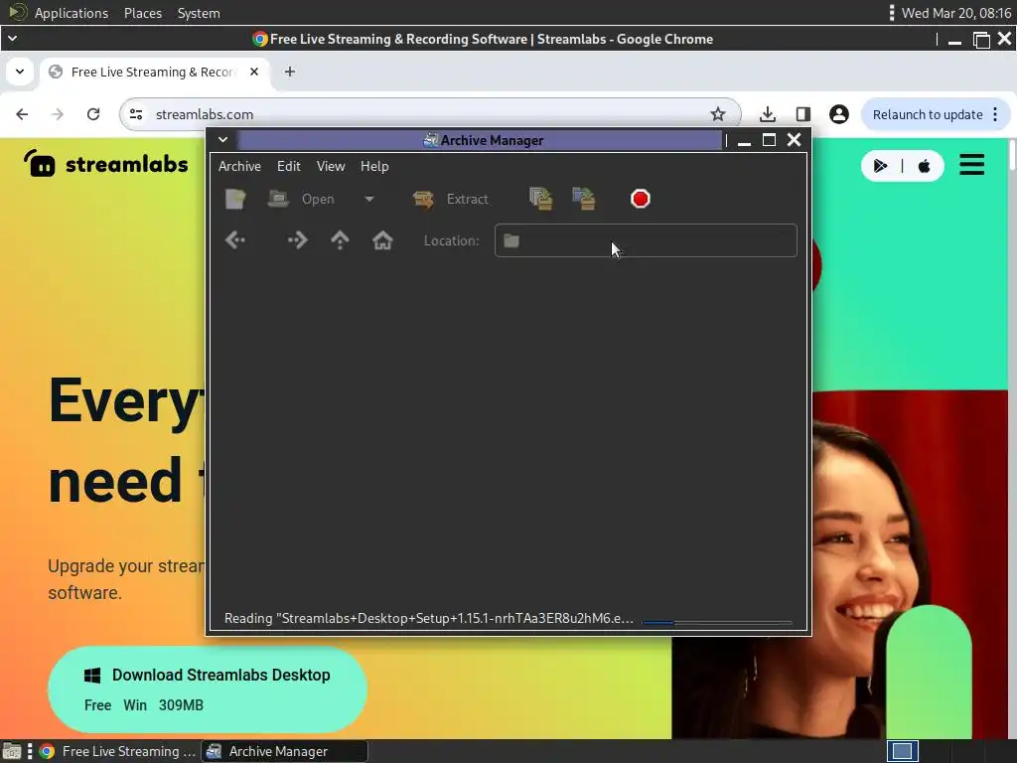
Task: Bookmark this page with star icon
Action: click(717, 114)
